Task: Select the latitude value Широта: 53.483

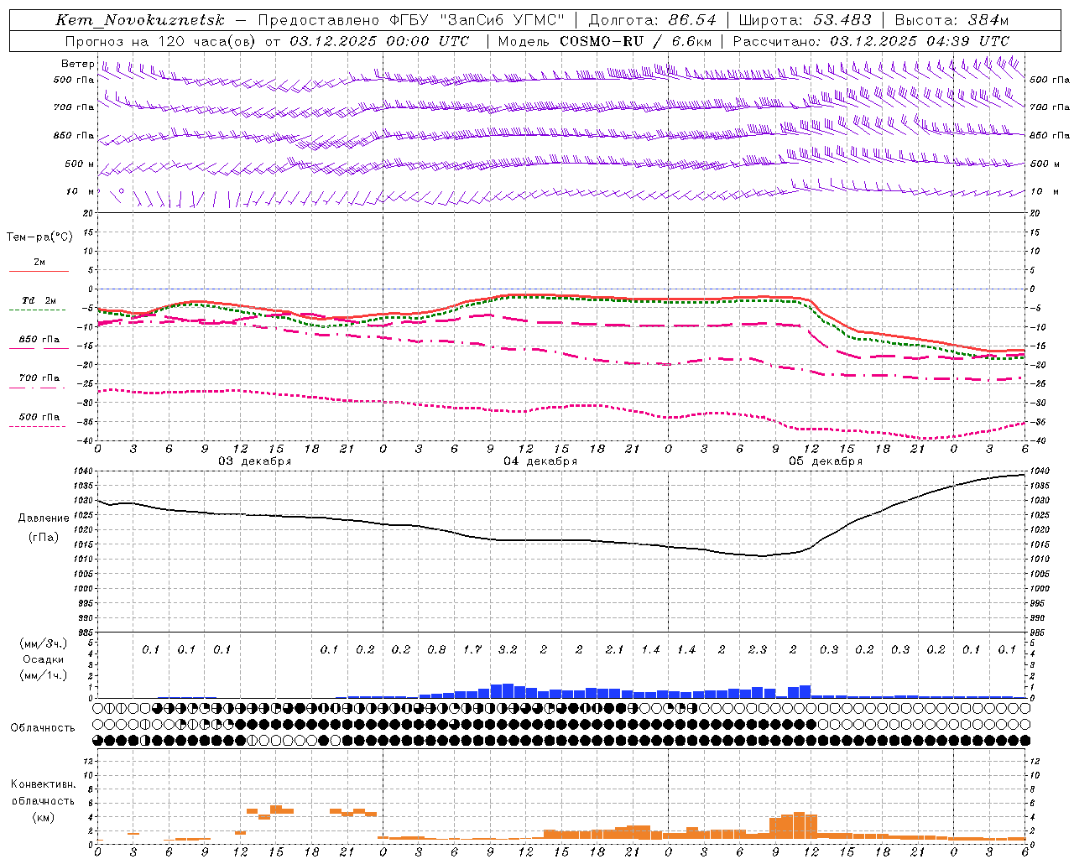Action: 805,20
